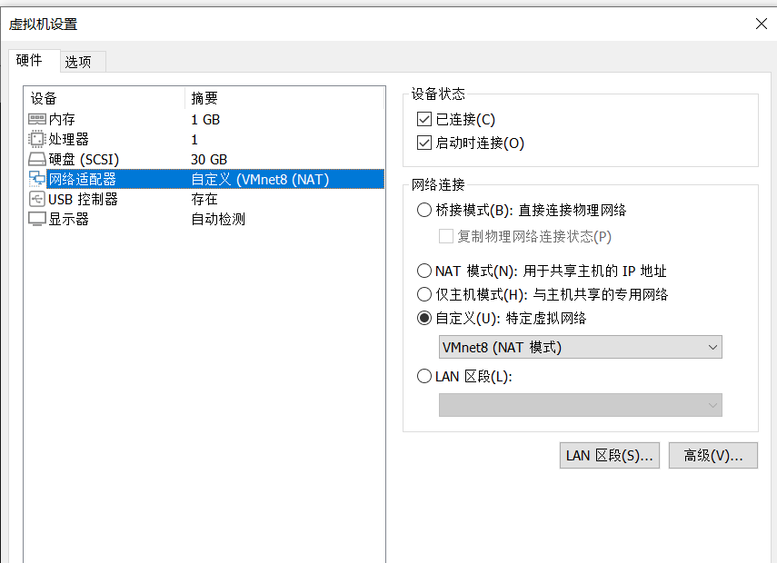The width and height of the screenshot is (777, 563).
Task: Open the 高级(V)... settings
Action: 712,455
